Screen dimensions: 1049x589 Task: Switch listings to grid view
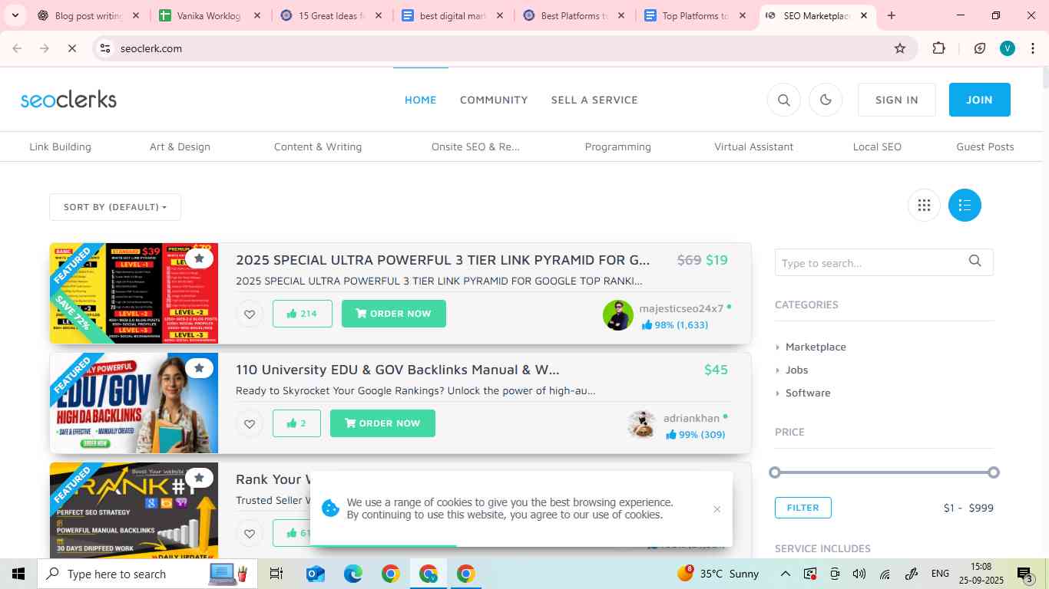tap(924, 205)
